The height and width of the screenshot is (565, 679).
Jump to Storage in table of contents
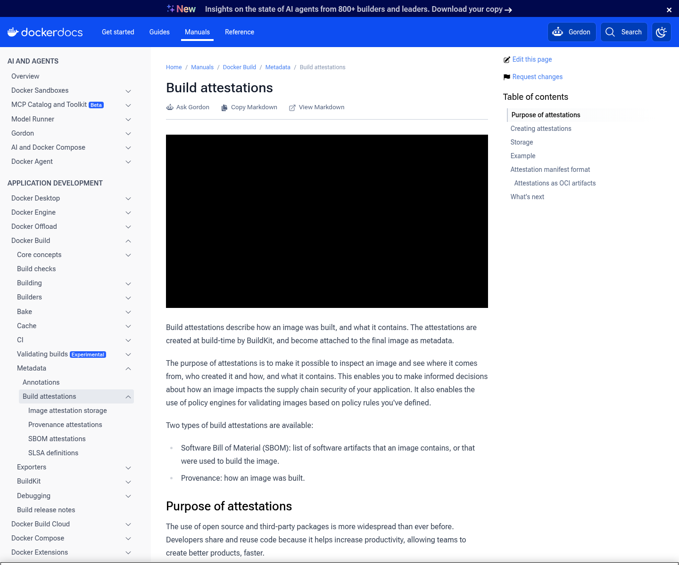click(522, 142)
